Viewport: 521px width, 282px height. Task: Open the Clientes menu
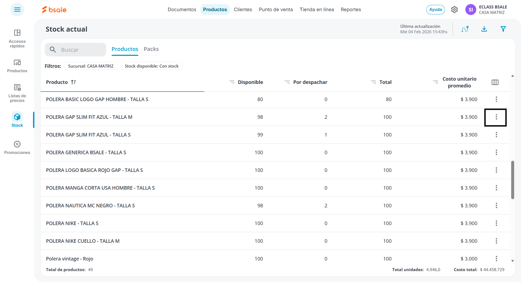[243, 10]
